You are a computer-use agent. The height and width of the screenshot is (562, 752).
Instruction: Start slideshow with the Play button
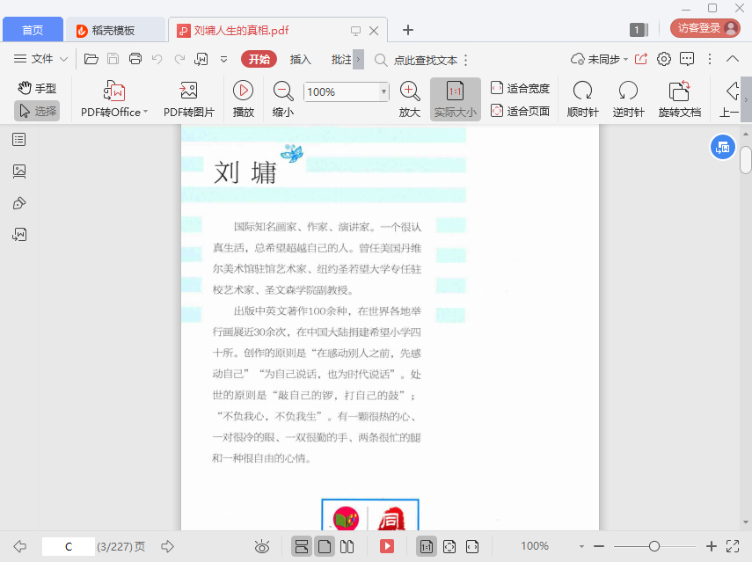(243, 99)
